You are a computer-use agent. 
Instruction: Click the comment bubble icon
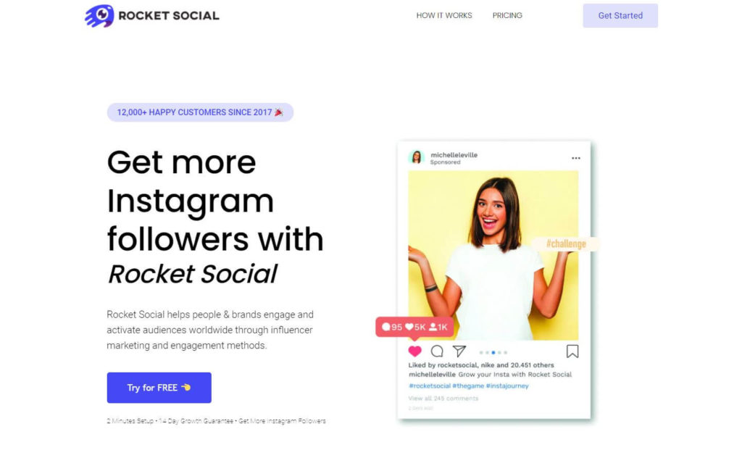click(x=437, y=351)
